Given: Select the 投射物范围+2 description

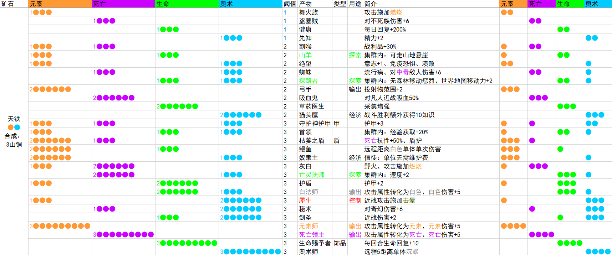Looking at the screenshot, I should (x=383, y=89).
